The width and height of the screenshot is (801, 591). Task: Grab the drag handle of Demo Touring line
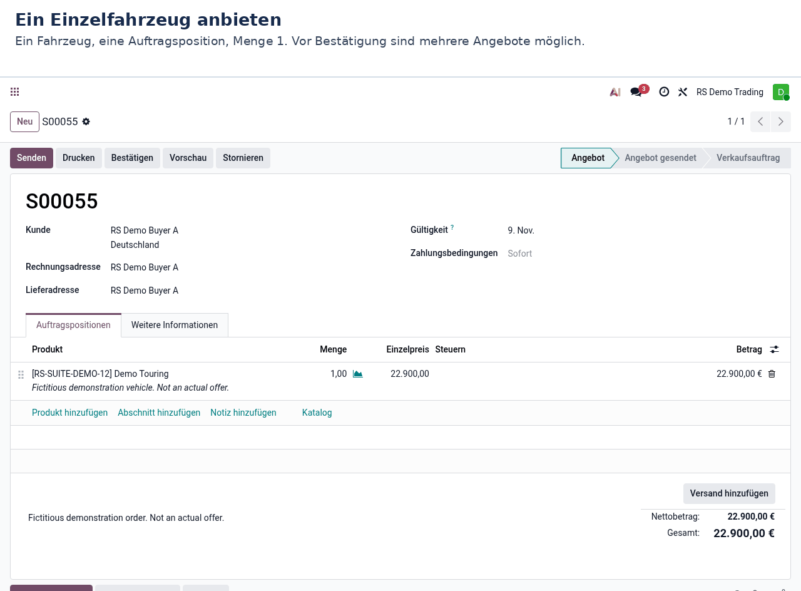click(21, 374)
